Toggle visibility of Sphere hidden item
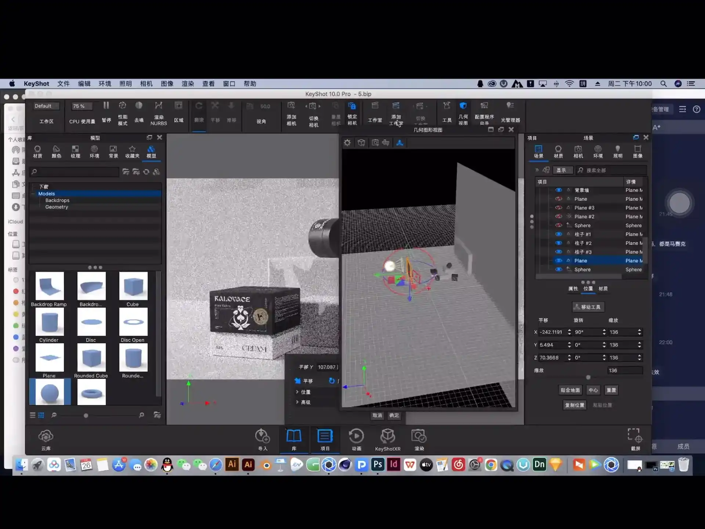Image resolution: width=705 pixels, height=529 pixels. click(558, 225)
